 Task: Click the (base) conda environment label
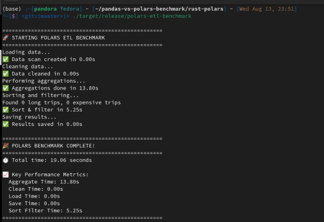(12, 9)
